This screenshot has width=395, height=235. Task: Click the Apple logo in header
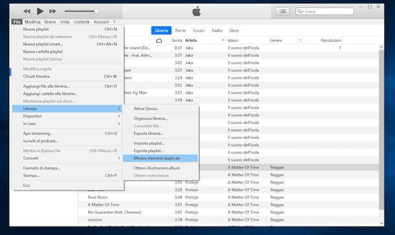[x=196, y=12]
